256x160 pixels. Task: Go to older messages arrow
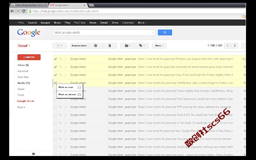click(x=235, y=46)
